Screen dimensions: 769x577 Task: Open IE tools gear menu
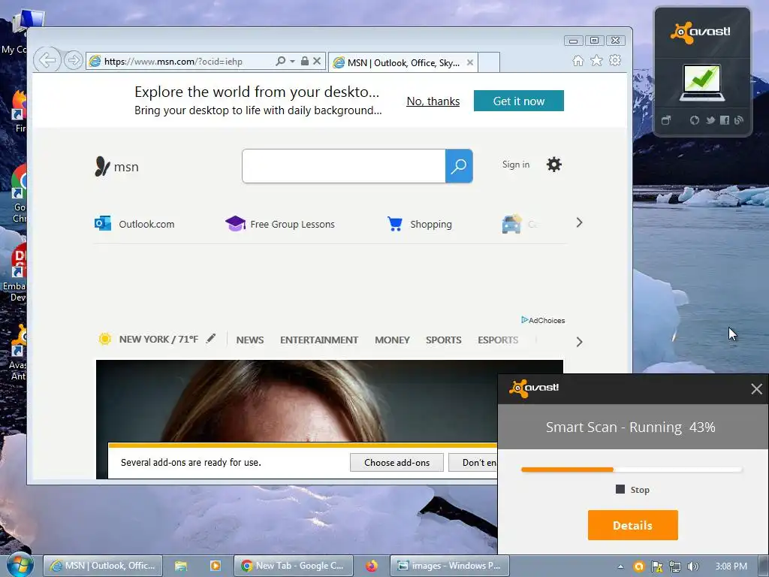[615, 60]
